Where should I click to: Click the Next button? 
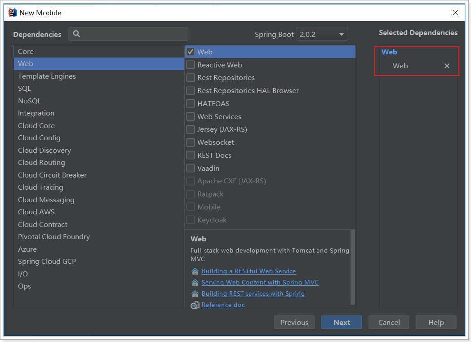(342, 323)
